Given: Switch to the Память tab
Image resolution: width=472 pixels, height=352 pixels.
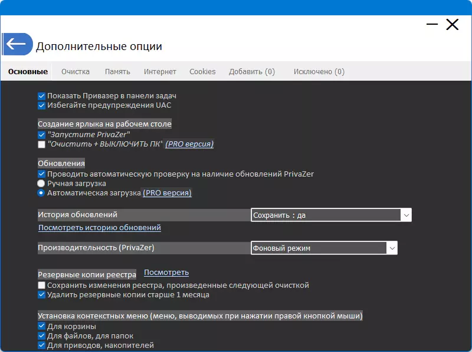Looking at the screenshot, I should (x=117, y=71).
